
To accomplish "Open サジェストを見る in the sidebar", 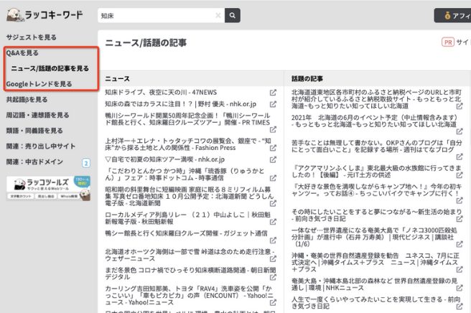I will (32, 37).
